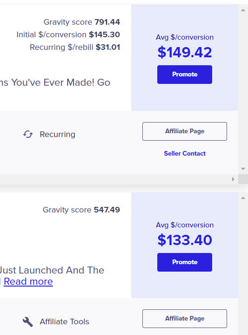
Task: Click the second card's scroll up arrow
Action: [243, 198]
